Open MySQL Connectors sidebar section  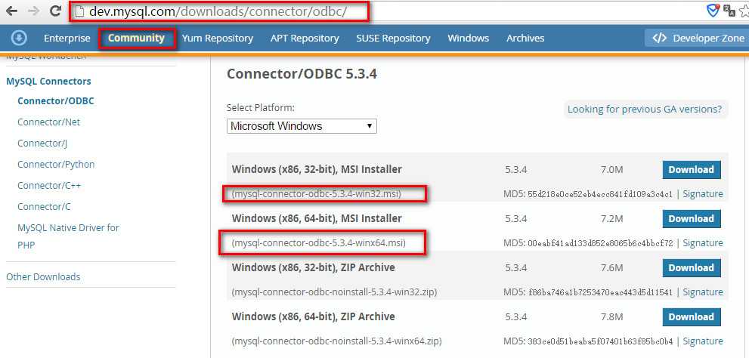click(48, 81)
